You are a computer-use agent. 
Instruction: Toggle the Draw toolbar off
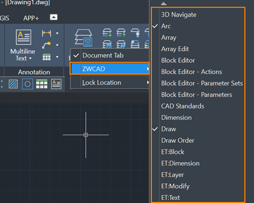point(198,129)
